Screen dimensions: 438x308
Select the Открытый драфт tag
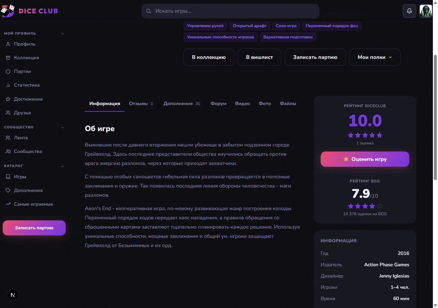click(x=250, y=26)
